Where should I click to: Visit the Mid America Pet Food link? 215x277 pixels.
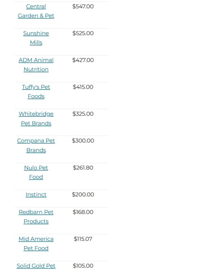pyautogui.click(x=36, y=243)
